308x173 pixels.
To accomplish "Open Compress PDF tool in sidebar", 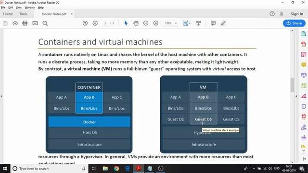I will [x=304, y=117].
